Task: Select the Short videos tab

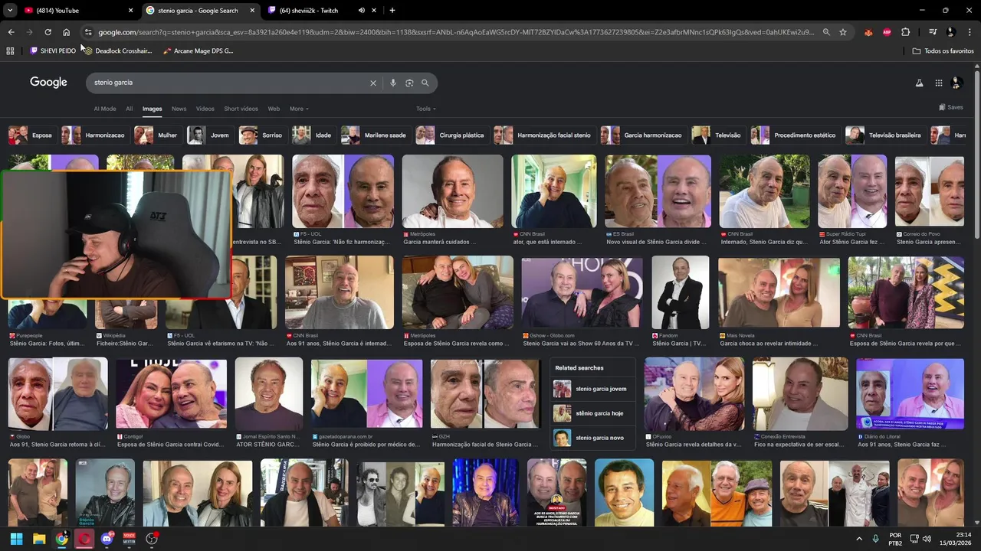Action: click(x=241, y=109)
